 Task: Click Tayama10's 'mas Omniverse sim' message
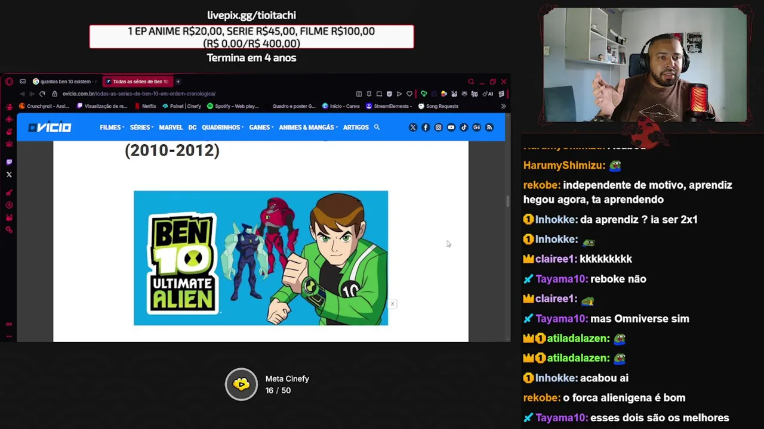(640, 319)
